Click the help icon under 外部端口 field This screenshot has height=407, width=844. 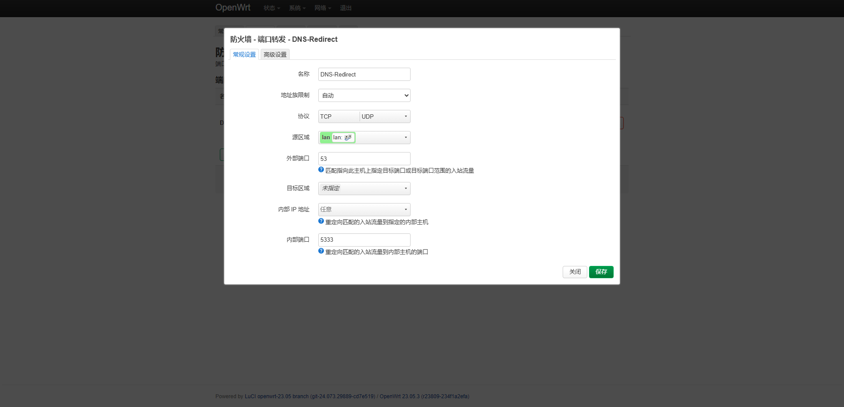coord(321,170)
